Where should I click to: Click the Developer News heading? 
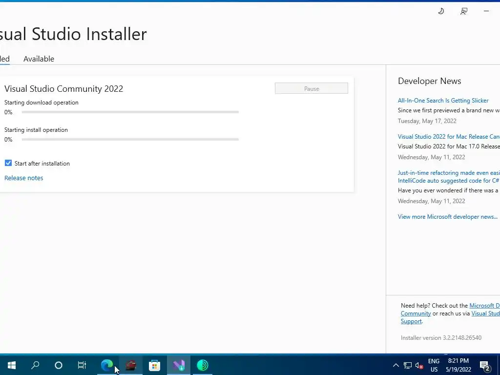coord(429,81)
